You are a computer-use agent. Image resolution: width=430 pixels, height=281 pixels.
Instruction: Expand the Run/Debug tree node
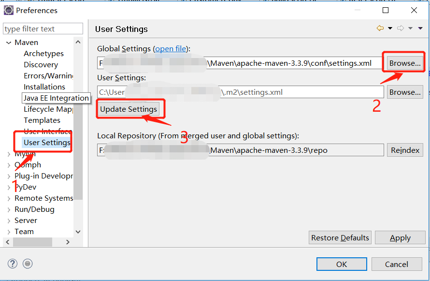coord(9,209)
